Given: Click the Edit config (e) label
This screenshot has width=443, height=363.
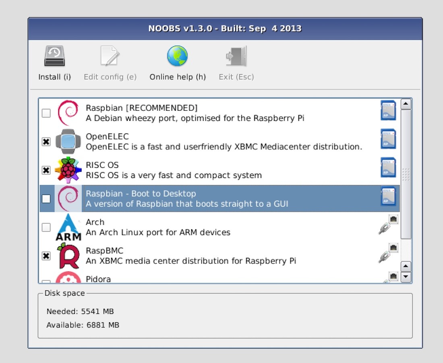Looking at the screenshot, I should (110, 77).
